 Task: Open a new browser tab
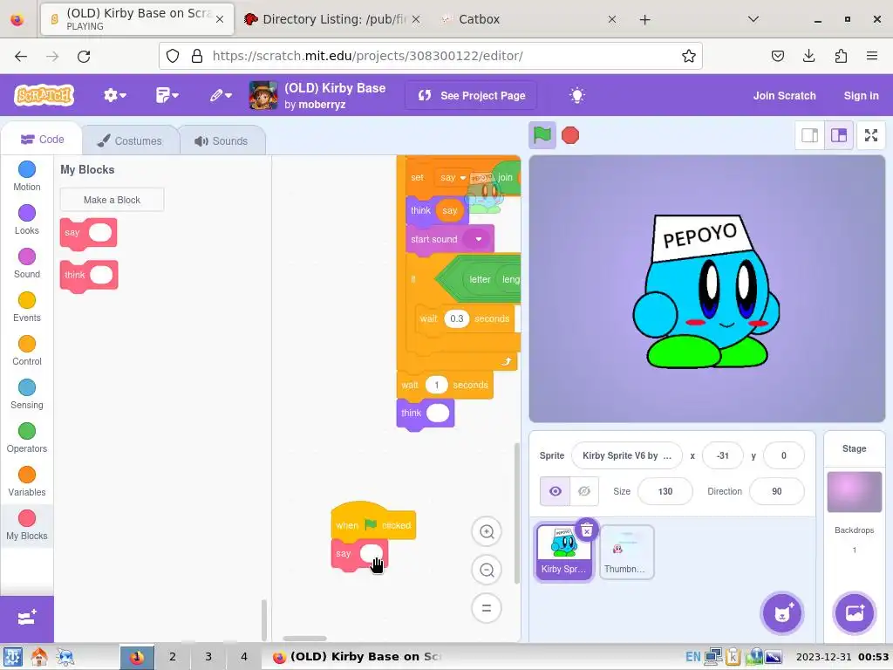[644, 20]
